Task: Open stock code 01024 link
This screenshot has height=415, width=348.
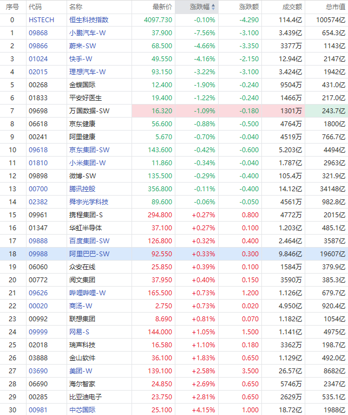Action: tap(38, 59)
